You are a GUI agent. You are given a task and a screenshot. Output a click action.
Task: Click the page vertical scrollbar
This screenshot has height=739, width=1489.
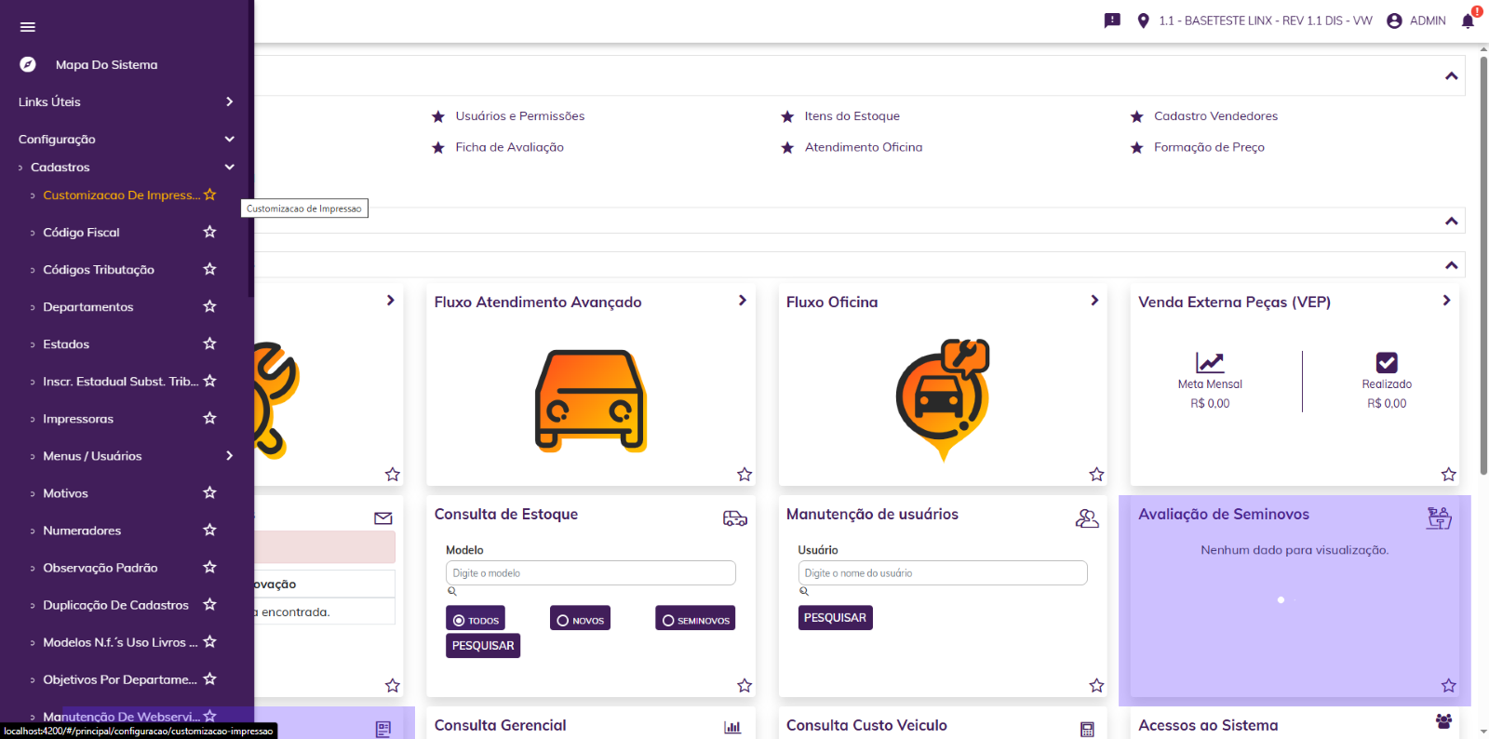(1483, 279)
